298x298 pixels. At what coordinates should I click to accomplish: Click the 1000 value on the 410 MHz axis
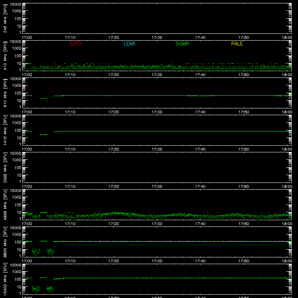click(x=17, y=48)
